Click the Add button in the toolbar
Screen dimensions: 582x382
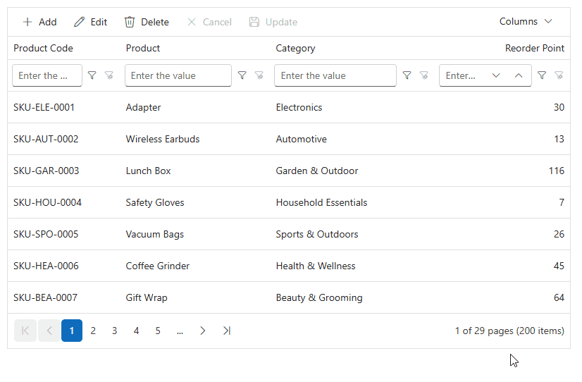39,23
